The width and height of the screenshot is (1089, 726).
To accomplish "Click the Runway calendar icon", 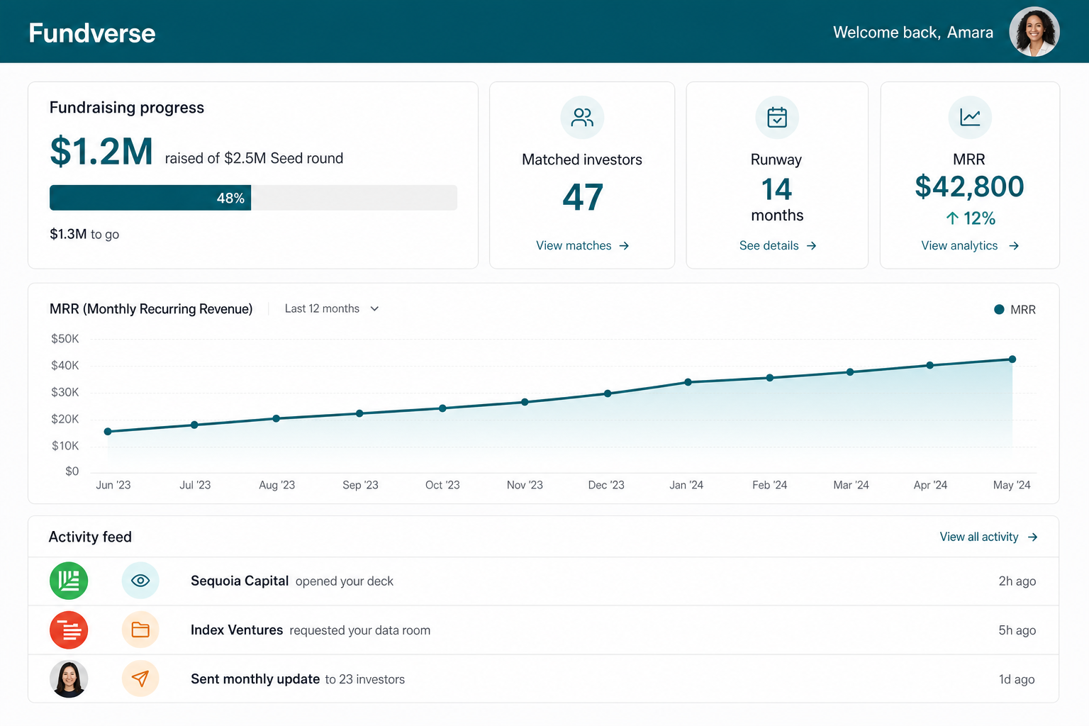I will [x=777, y=117].
